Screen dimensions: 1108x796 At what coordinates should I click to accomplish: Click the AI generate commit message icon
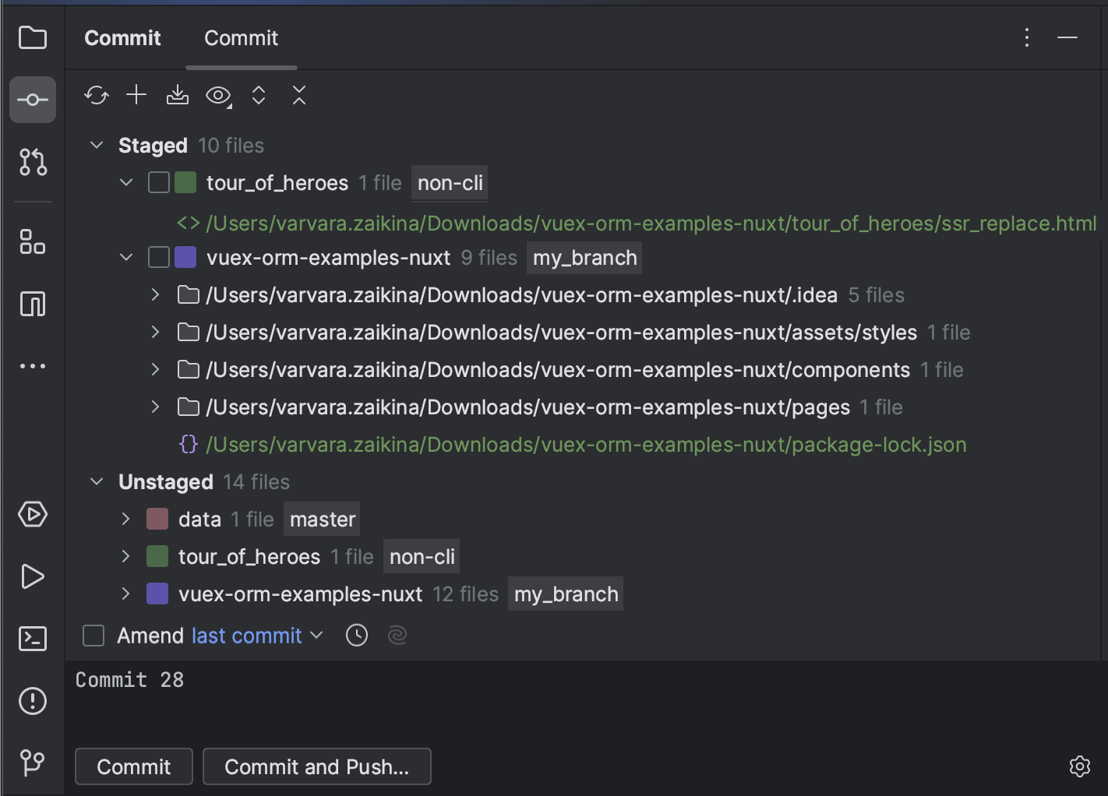click(x=397, y=636)
